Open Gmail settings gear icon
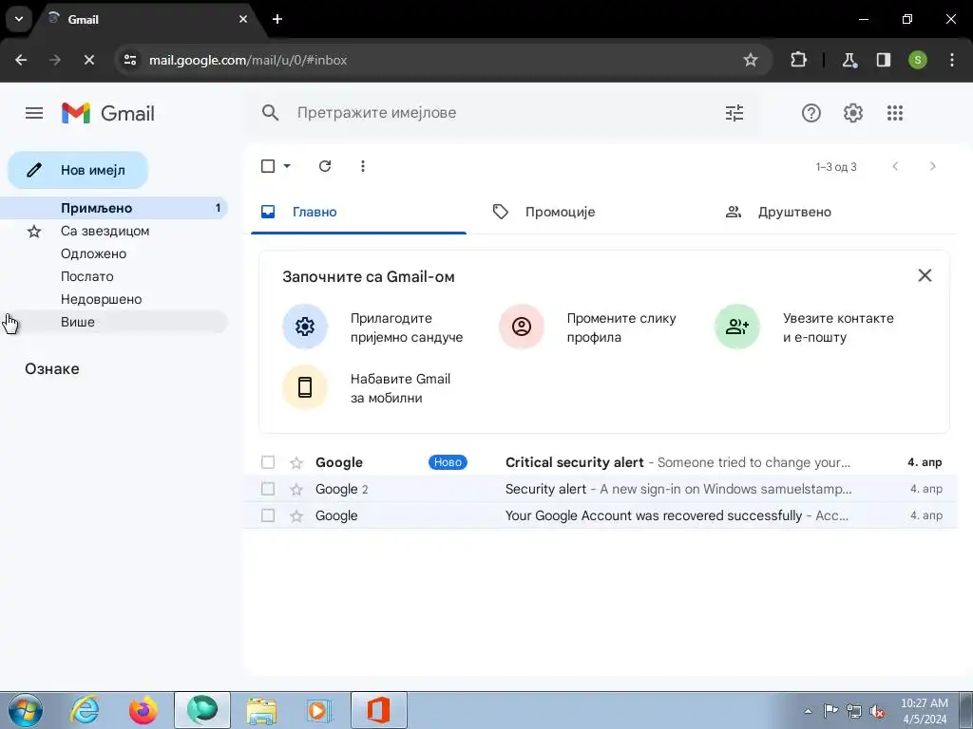This screenshot has height=729, width=973. coord(852,113)
